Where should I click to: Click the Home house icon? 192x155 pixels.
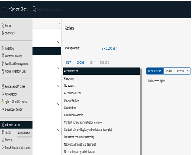(3, 25)
